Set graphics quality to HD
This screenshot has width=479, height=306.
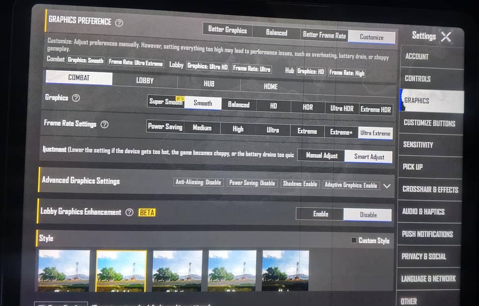273,106
